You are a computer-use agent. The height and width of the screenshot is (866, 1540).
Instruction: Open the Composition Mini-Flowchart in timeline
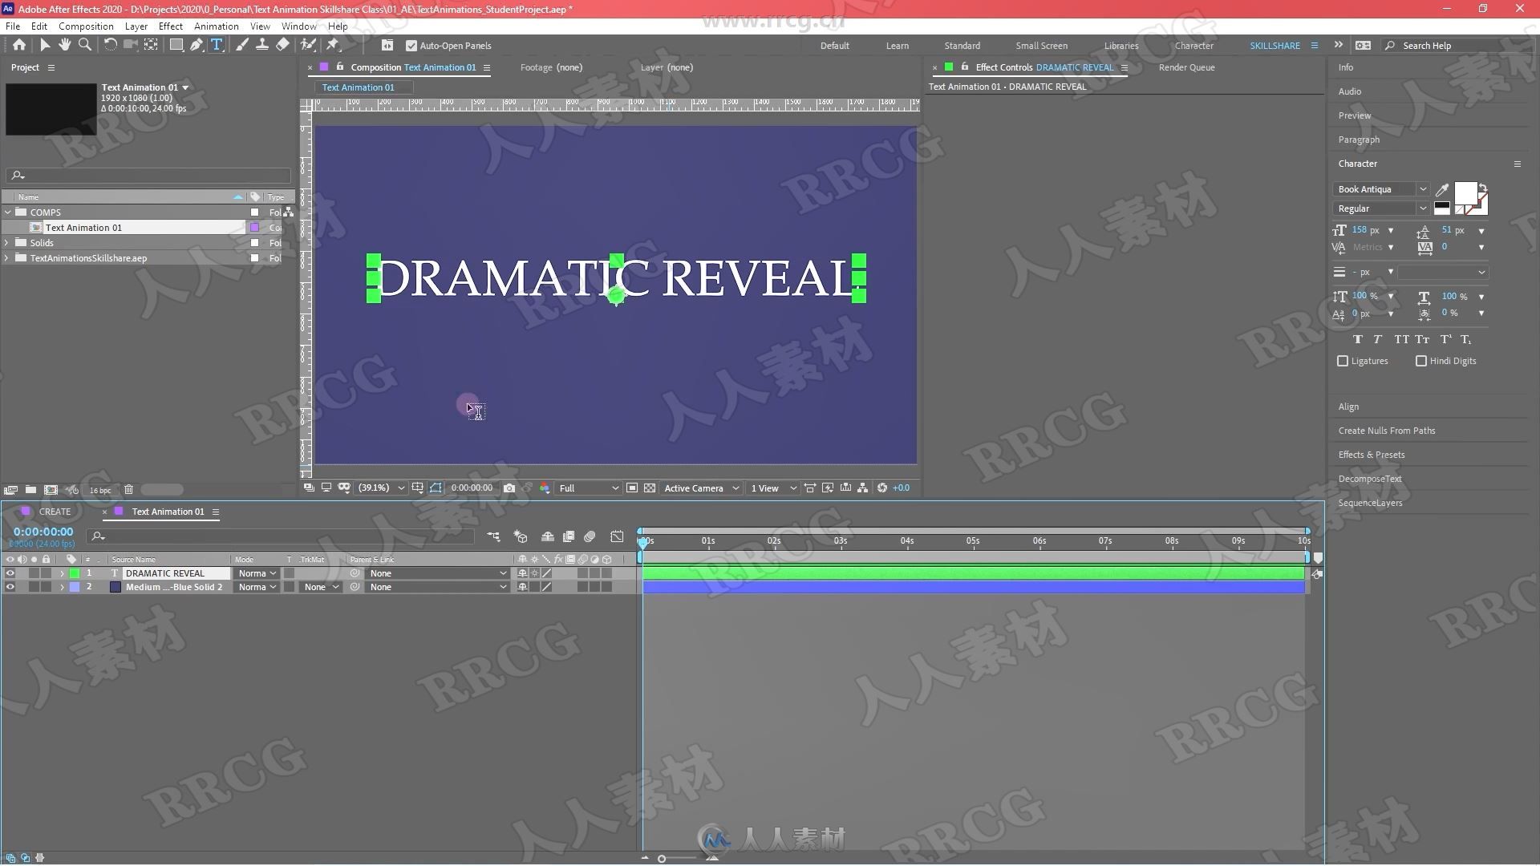(x=493, y=536)
